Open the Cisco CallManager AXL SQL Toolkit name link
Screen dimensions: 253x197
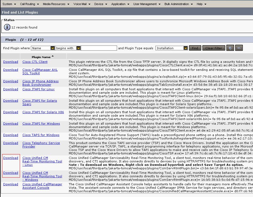pyautogui.click(x=40, y=72)
